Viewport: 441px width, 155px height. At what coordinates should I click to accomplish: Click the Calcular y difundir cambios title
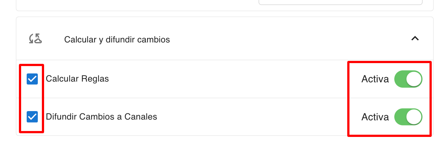[x=117, y=39]
